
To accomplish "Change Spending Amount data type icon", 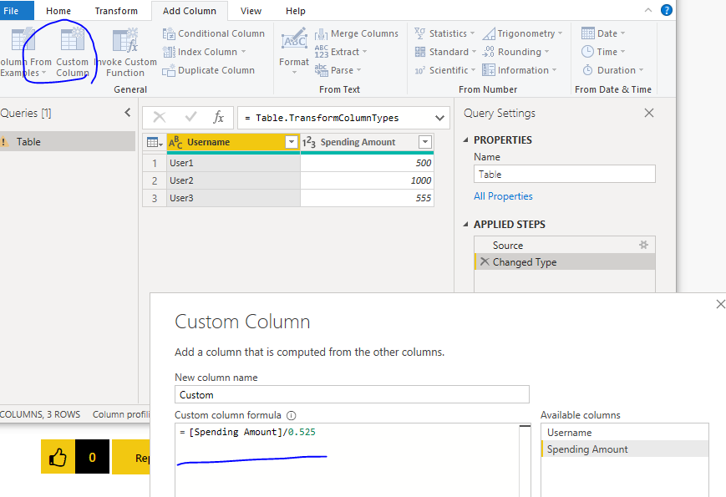I will (x=309, y=142).
